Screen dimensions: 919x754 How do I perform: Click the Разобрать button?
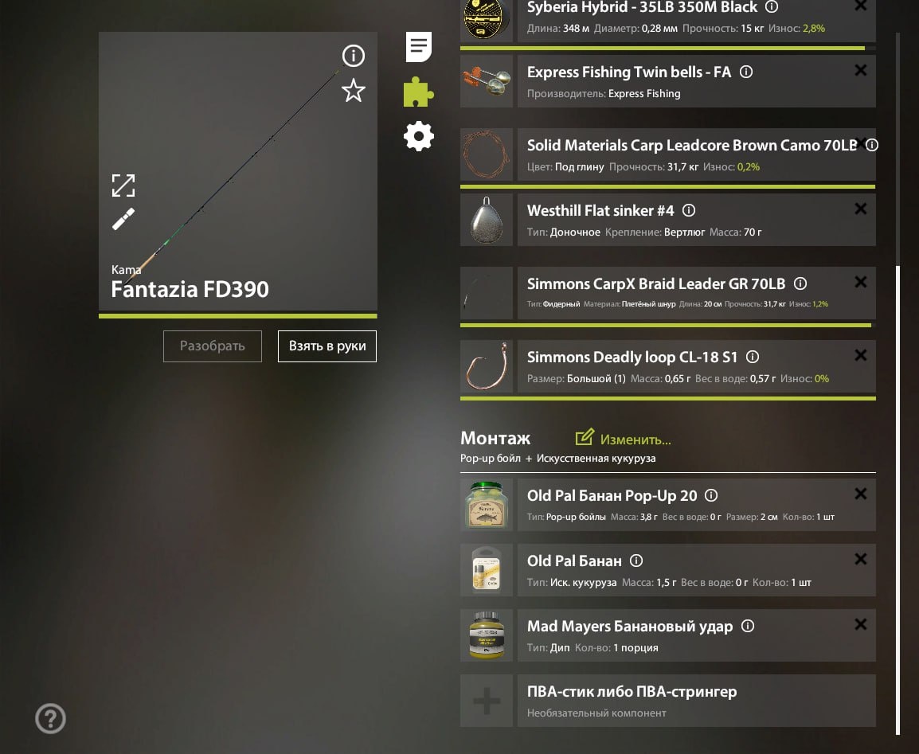point(212,346)
